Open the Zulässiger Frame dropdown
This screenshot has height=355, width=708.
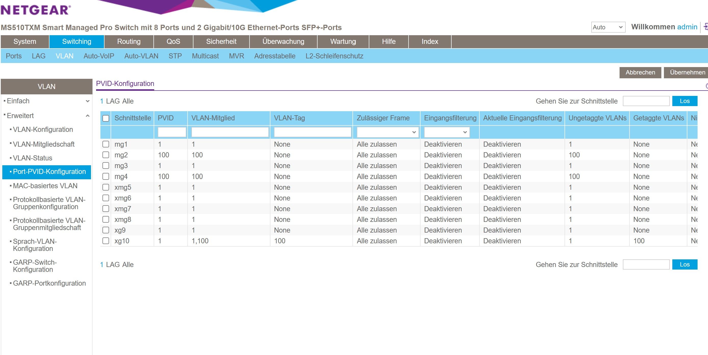coord(388,132)
